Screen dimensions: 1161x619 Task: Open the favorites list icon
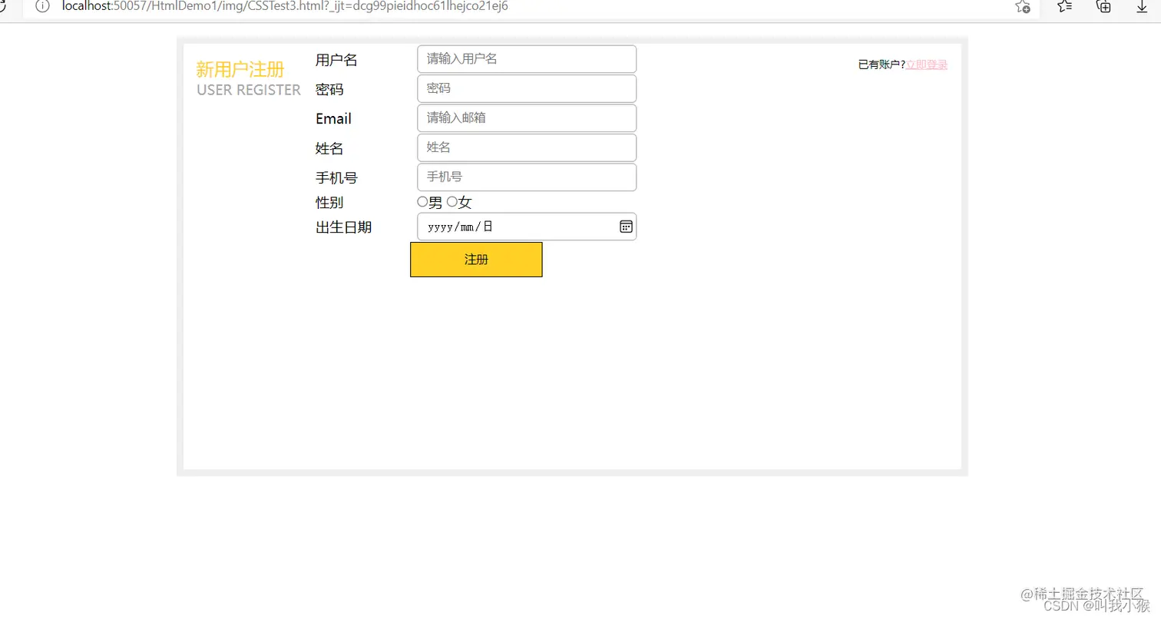pyautogui.click(x=1064, y=6)
